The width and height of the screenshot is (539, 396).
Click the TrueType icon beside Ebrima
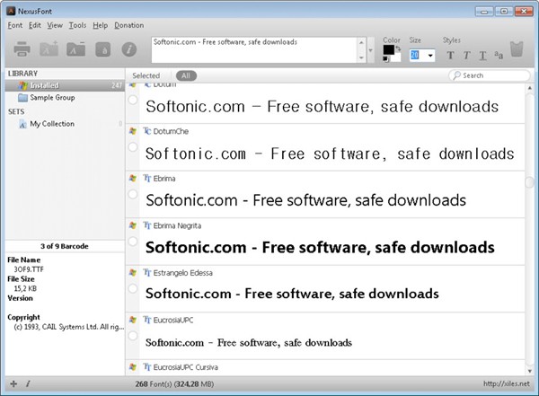[x=147, y=178]
